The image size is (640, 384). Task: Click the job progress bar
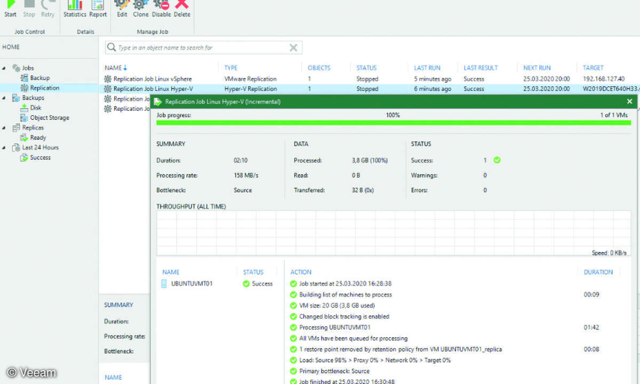point(394,123)
